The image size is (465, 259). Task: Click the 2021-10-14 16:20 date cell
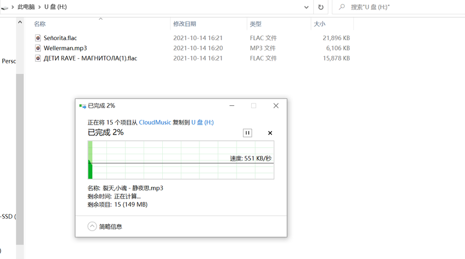[198, 48]
